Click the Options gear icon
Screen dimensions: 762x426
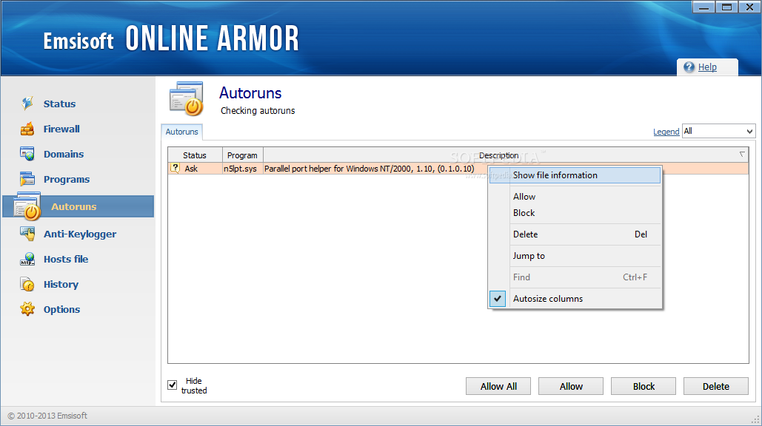27,309
